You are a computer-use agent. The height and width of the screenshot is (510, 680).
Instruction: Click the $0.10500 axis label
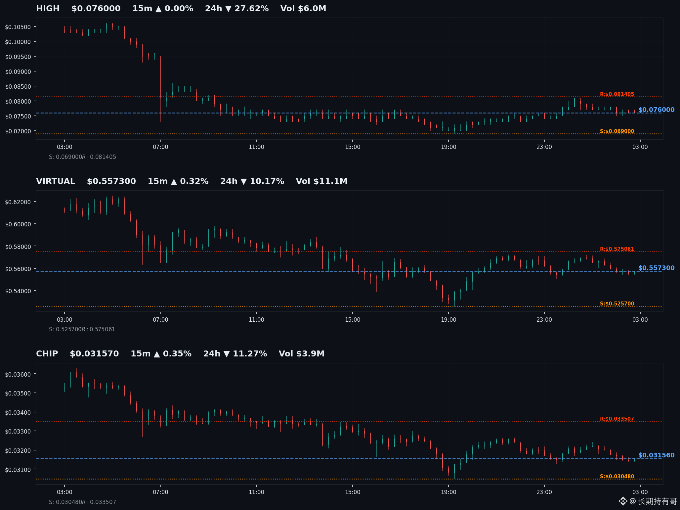pyautogui.click(x=18, y=27)
